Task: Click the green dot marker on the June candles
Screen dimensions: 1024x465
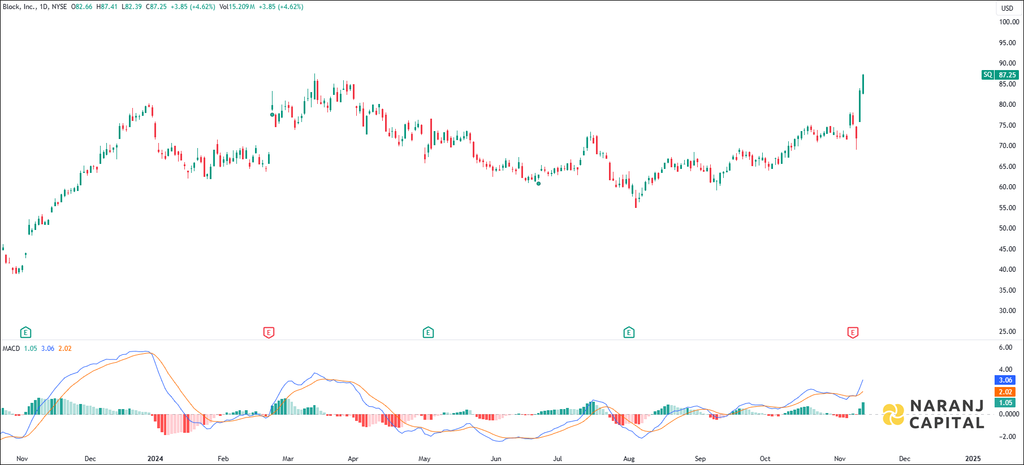Action: 538,184
